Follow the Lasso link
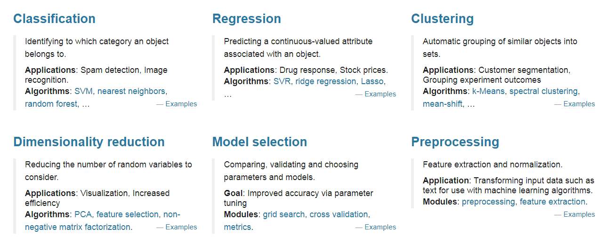Image resolution: width=613 pixels, height=244 pixels. coord(372,81)
